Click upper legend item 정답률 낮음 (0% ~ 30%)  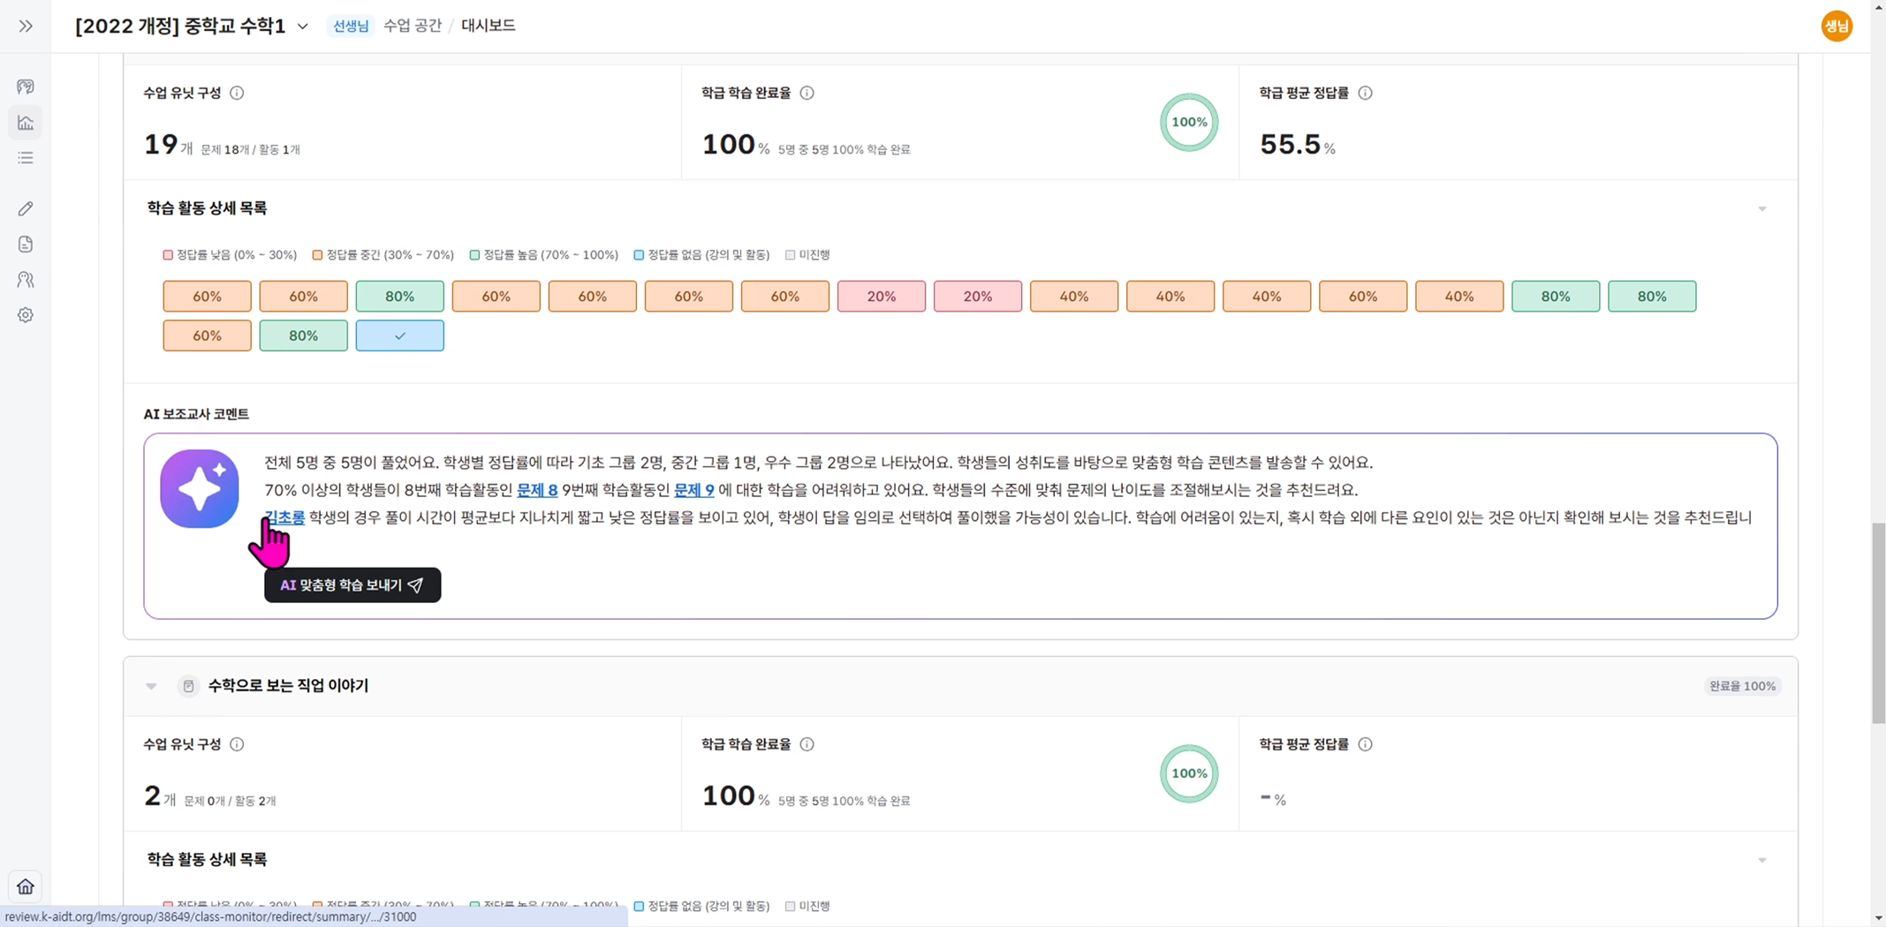[230, 255]
